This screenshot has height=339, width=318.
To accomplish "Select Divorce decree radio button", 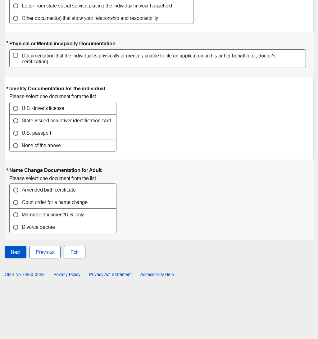I will pyautogui.click(x=16, y=227).
